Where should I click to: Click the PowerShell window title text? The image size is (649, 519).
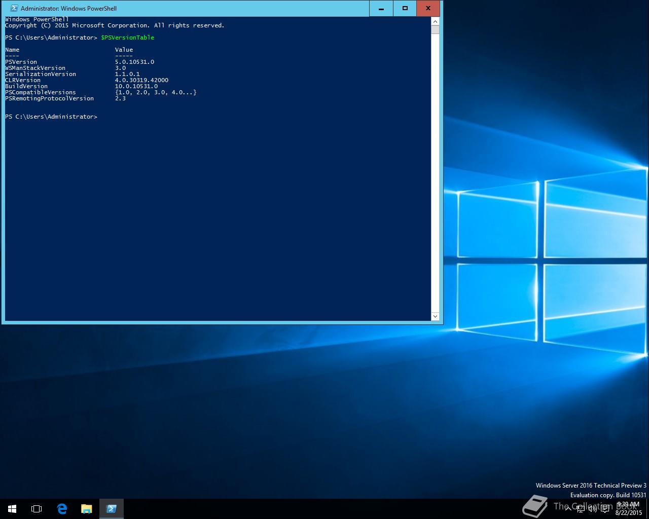click(x=68, y=9)
